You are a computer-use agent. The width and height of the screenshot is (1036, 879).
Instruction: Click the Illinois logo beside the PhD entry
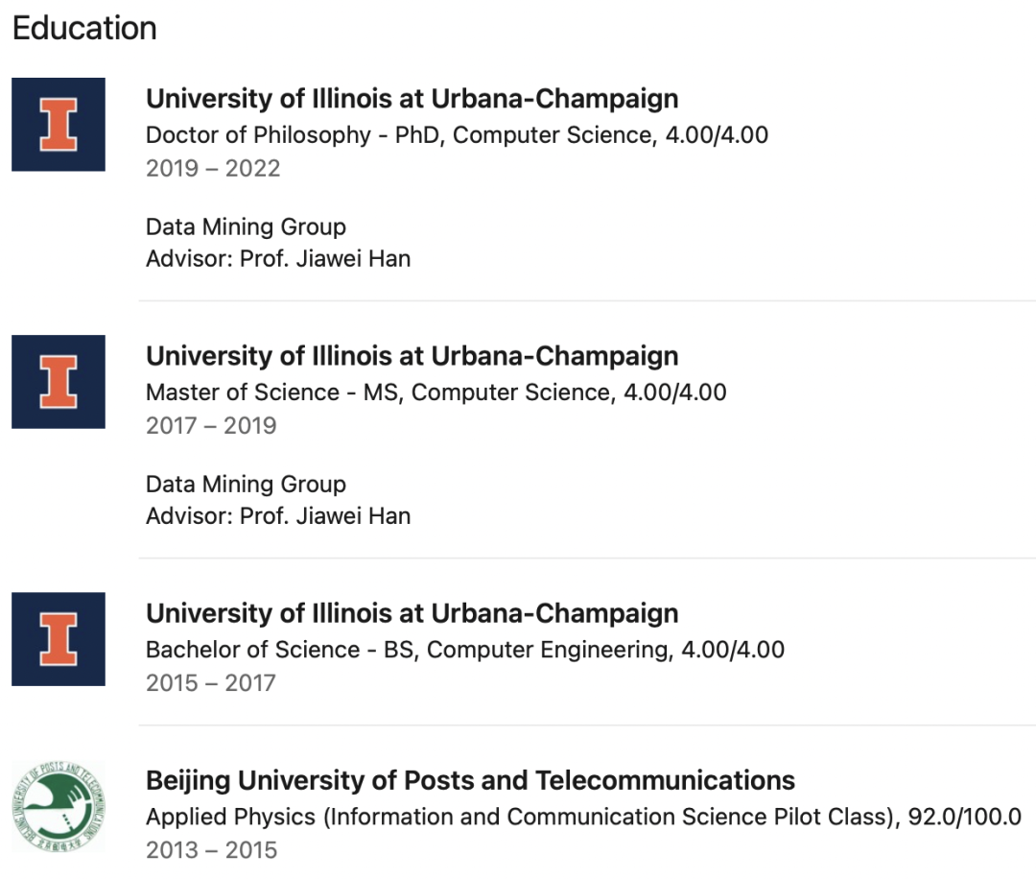(59, 125)
